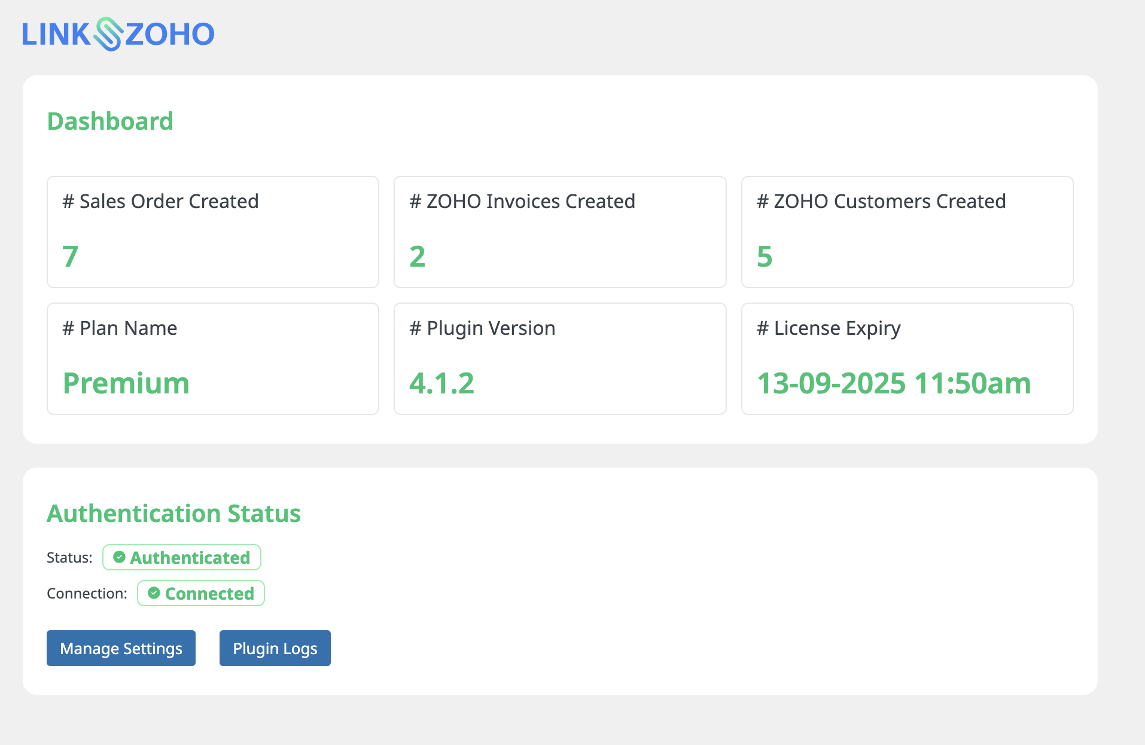This screenshot has width=1145, height=745.
Task: Click the 4.1.2 version number
Action: [x=441, y=383]
